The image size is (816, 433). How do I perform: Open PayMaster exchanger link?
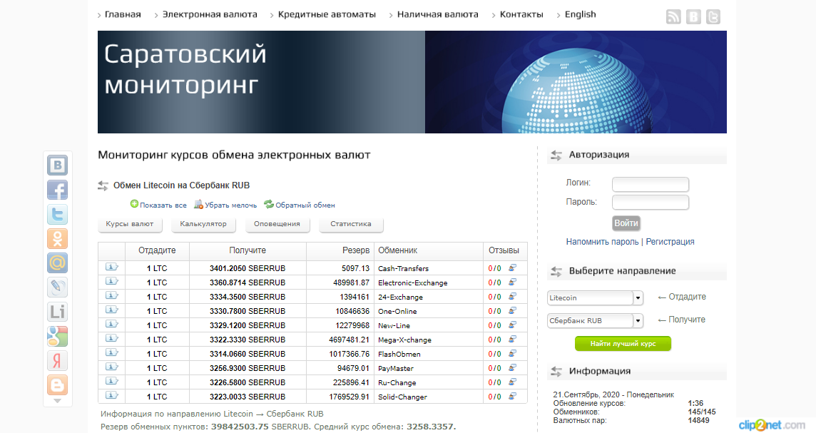(395, 369)
